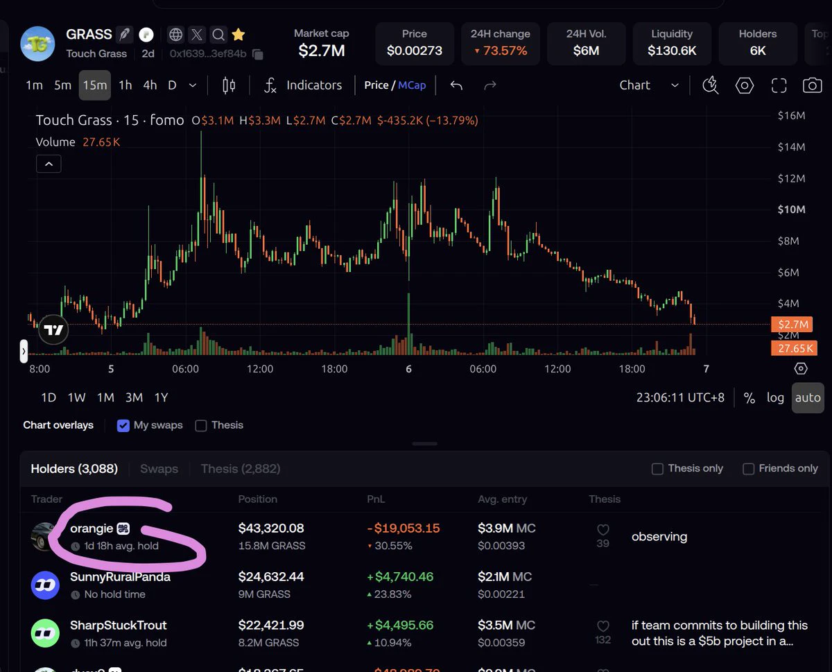Screen dimensions: 832x672
Task: Select the 5m timeframe
Action: 63,85
